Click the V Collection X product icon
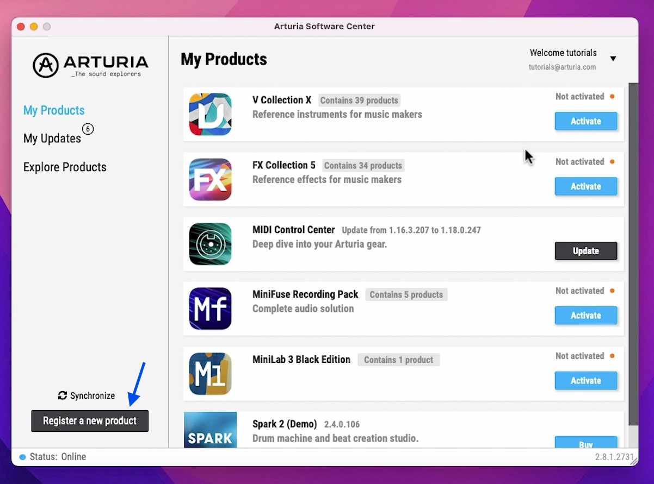This screenshot has height=484, width=654. [210, 114]
